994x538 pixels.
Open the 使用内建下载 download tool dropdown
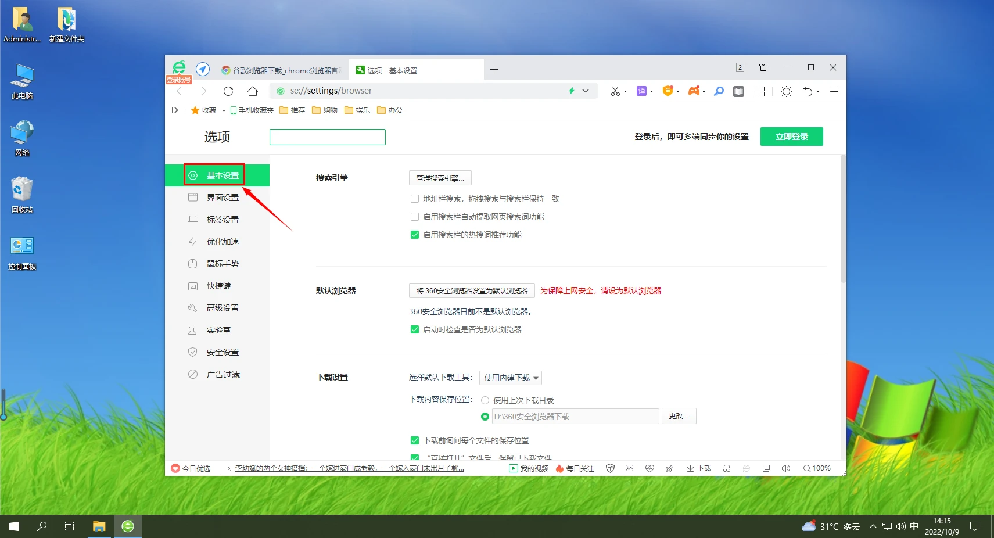[x=511, y=378]
